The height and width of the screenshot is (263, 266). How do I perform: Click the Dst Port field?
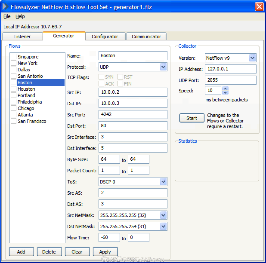(133, 125)
